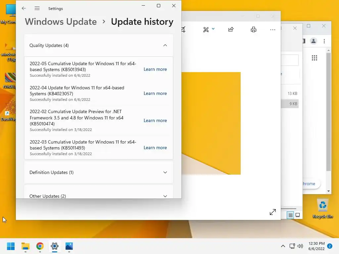The width and height of the screenshot is (339, 254).
Task: Click the 2022-04 Update for Windows 11 title text
Action: [77, 91]
